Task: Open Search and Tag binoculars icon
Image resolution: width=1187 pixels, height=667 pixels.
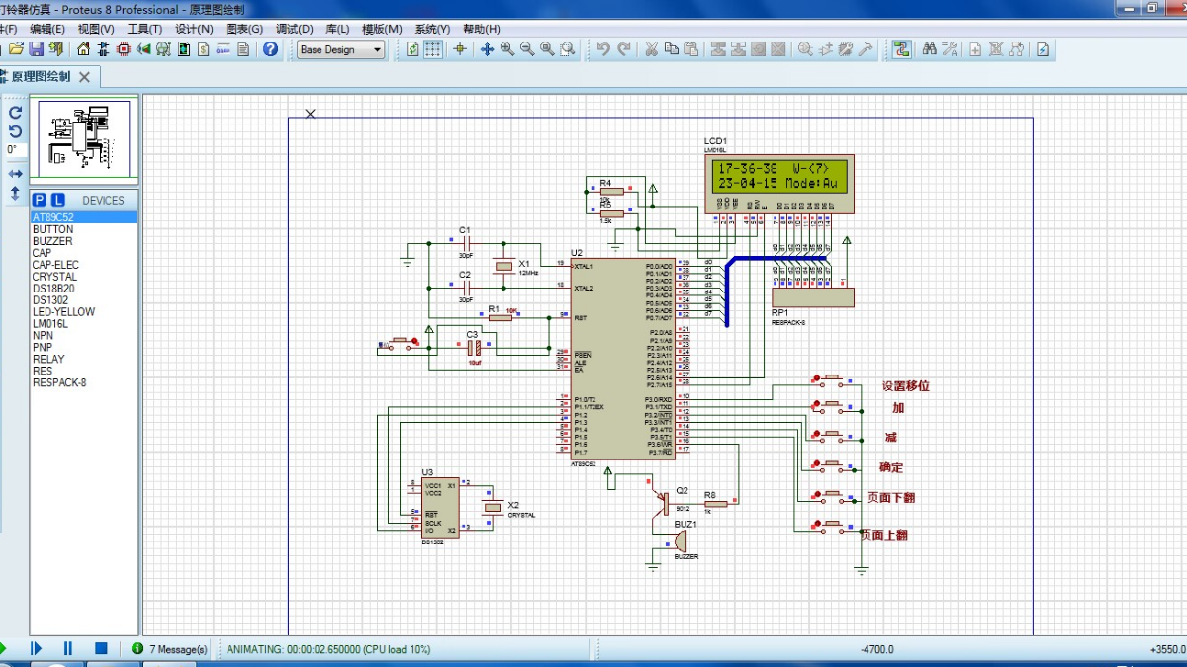Action: click(930, 49)
